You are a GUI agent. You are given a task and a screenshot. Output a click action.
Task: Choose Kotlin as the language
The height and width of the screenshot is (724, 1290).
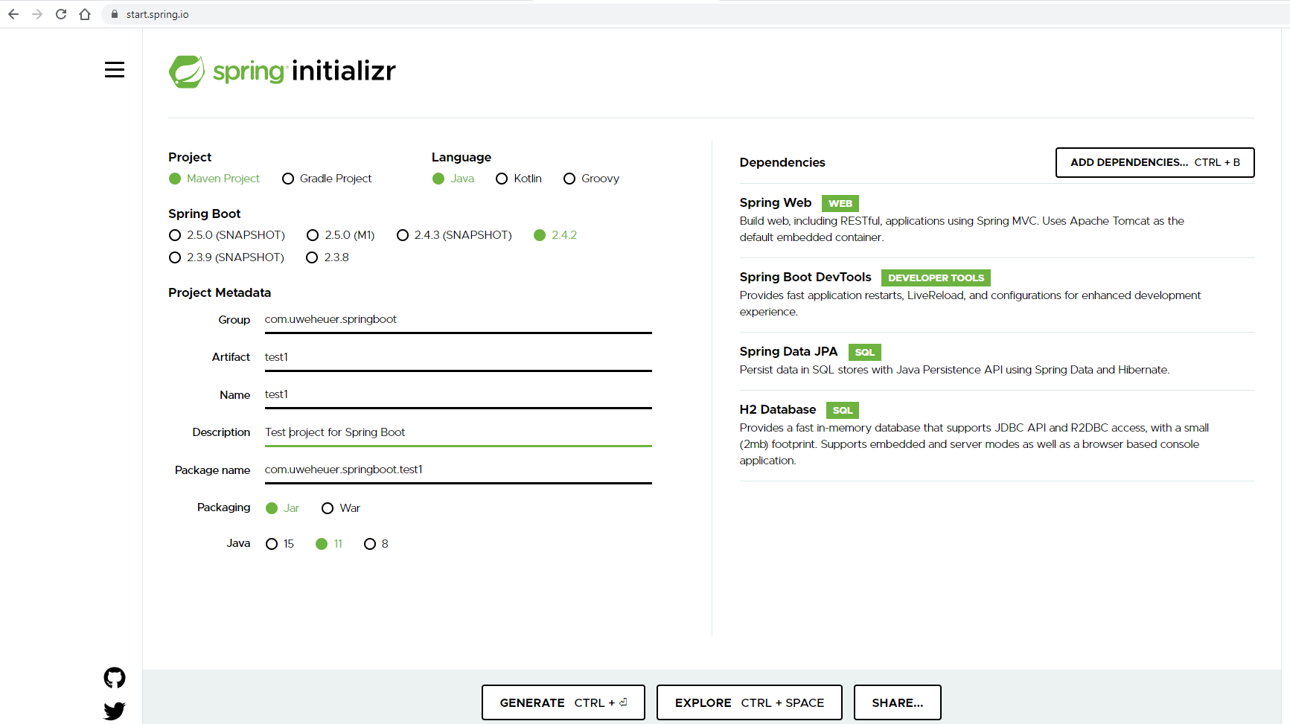pos(502,179)
